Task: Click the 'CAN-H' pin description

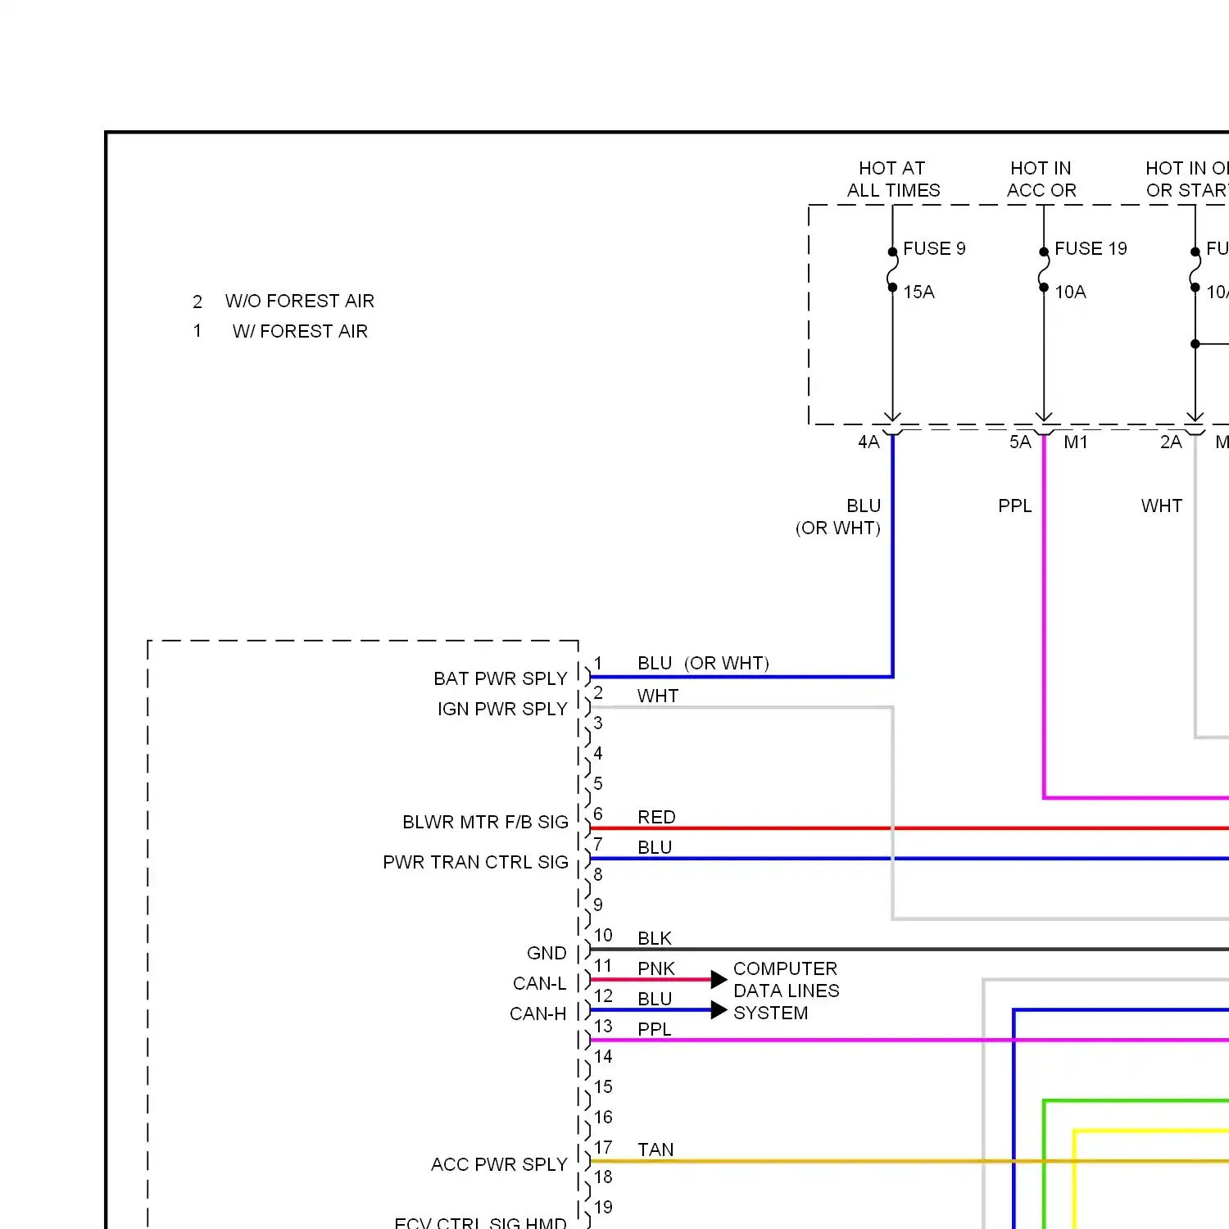Action: tap(537, 1014)
